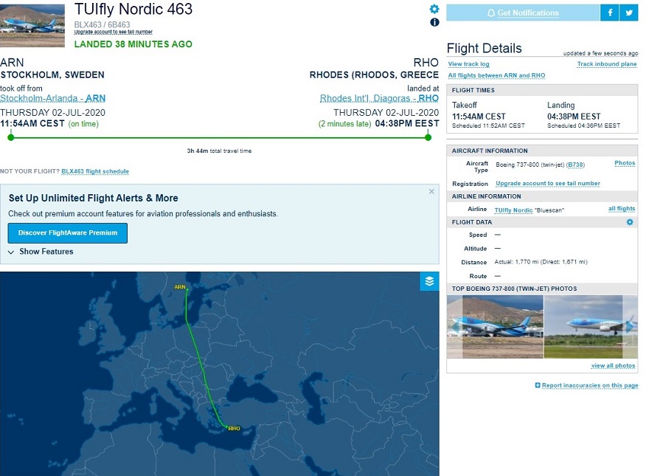Image resolution: width=649 pixels, height=476 pixels.
Task: Open the map layers icon
Action: (x=429, y=281)
